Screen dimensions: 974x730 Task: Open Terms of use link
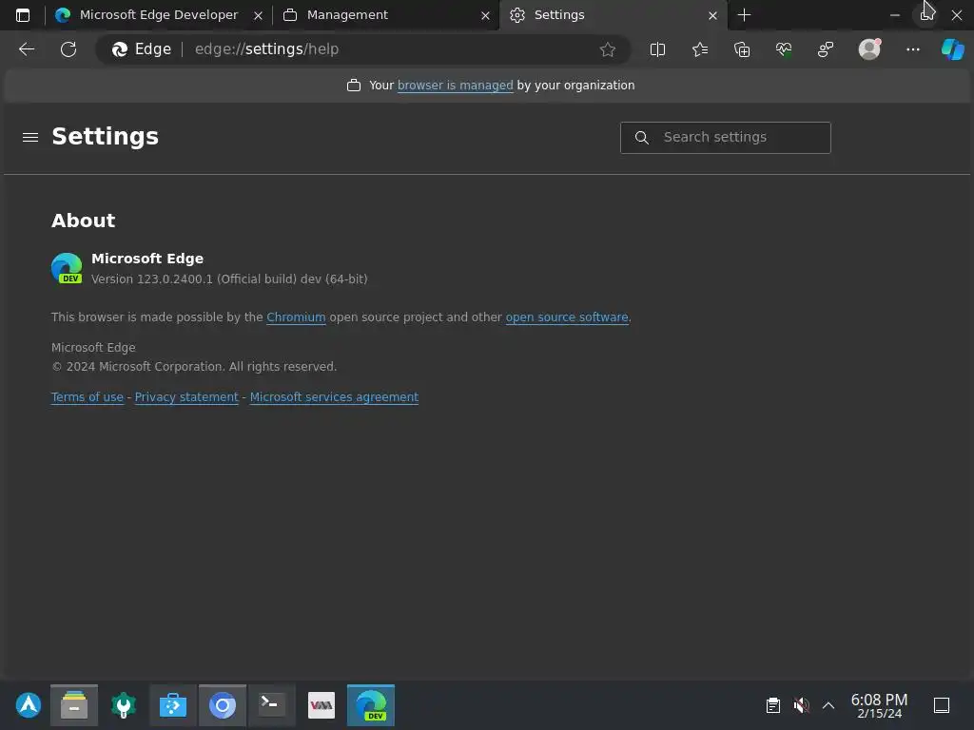click(87, 397)
